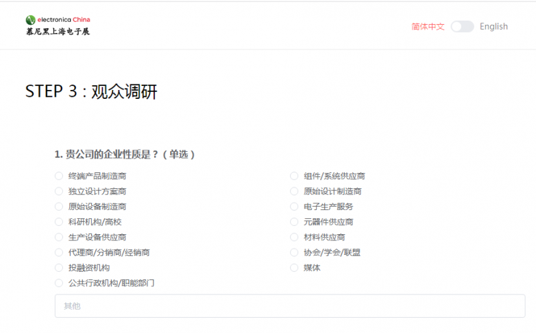Pick 投融资机构 radio option

[59, 268]
